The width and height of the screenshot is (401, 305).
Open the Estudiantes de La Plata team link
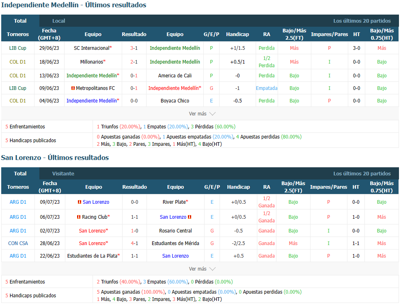[x=92, y=256]
